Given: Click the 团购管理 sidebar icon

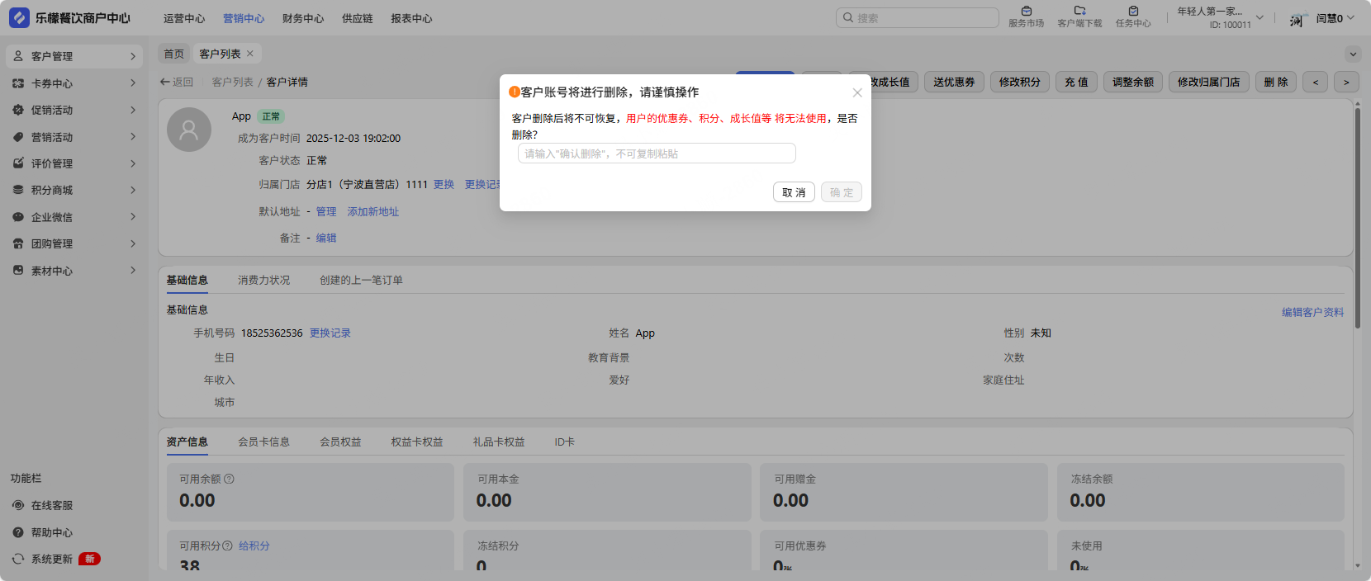Looking at the screenshot, I should [x=18, y=243].
